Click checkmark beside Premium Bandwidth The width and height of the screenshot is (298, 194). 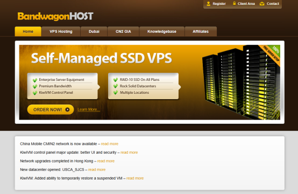[35, 86]
